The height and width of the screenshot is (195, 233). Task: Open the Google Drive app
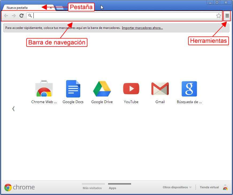click(102, 92)
